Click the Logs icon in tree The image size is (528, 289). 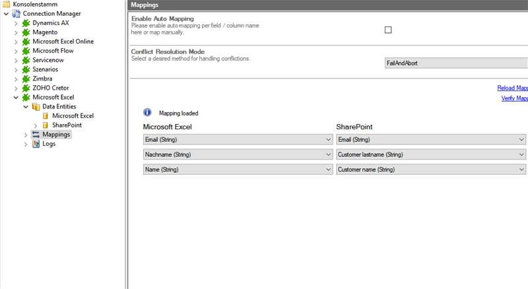(36, 144)
